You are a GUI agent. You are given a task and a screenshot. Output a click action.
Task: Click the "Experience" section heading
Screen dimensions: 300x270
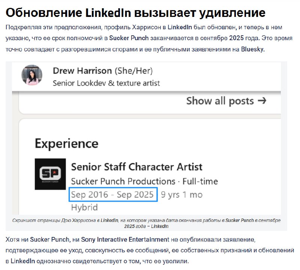click(x=66, y=143)
